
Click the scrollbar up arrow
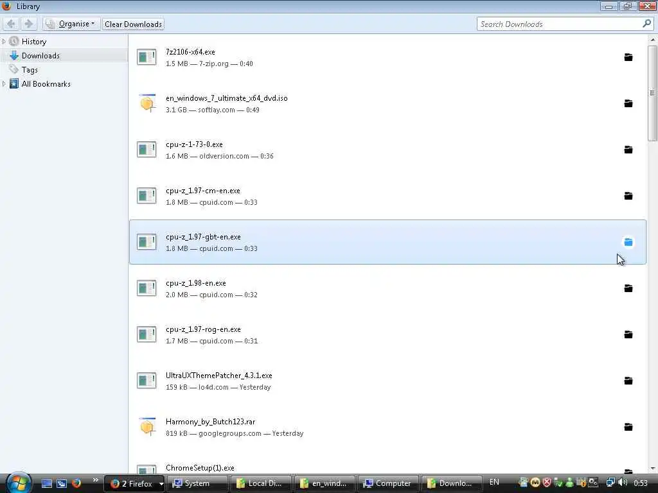(x=652, y=39)
